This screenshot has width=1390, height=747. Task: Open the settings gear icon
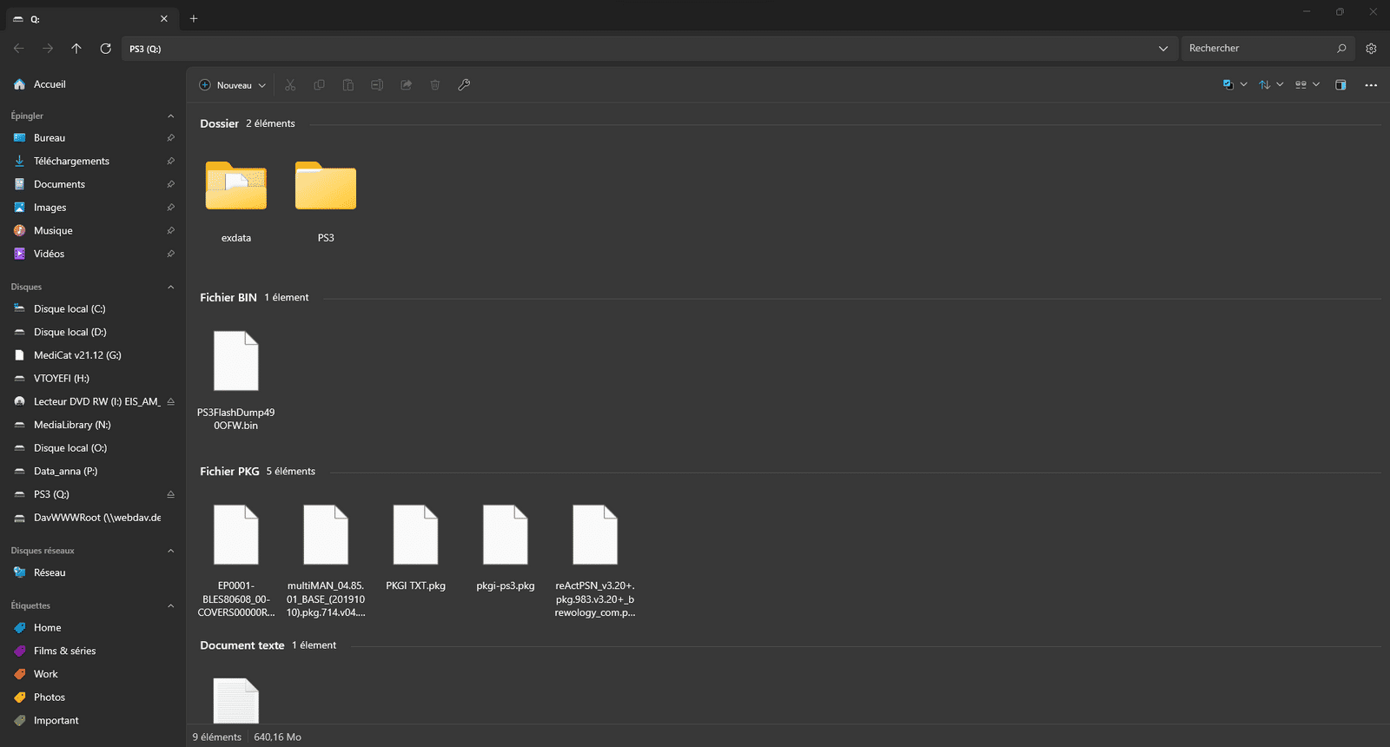point(1371,49)
